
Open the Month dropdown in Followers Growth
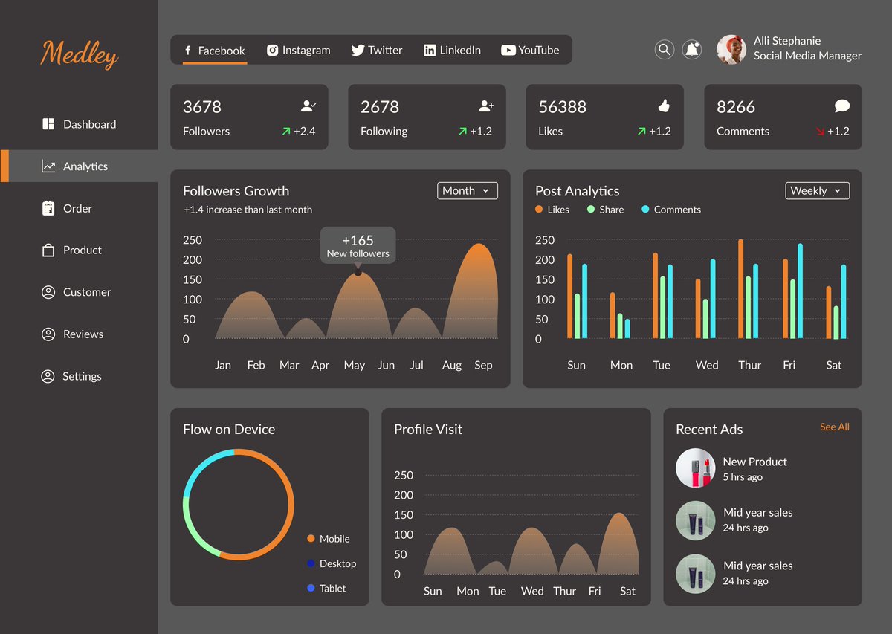(468, 191)
